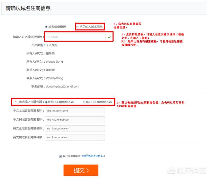This screenshot has height=178, width=210.
Task: Click the orange 提交 submit button
Action: pyautogui.click(x=81, y=170)
